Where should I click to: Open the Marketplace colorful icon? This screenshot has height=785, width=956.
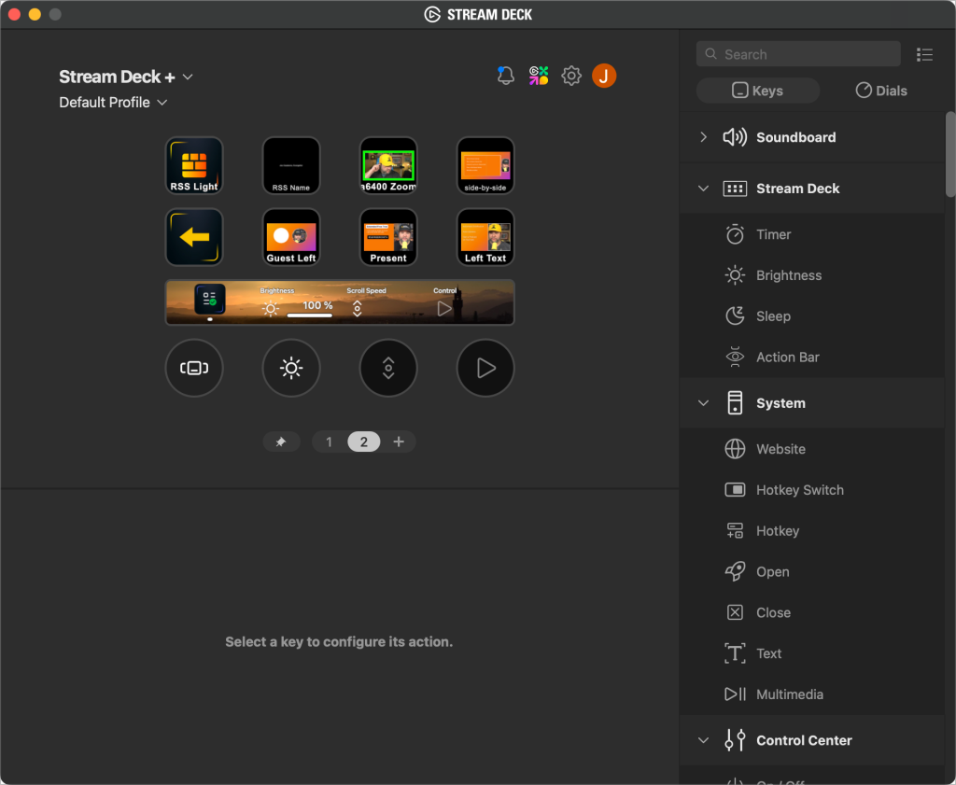click(539, 77)
